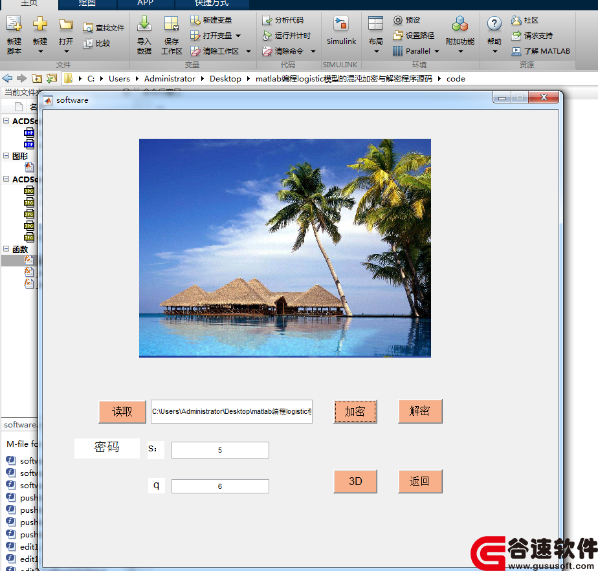The height and width of the screenshot is (571, 598).
Task: Collapse the ACDSe group containing BMP files
Action: pos(6,120)
